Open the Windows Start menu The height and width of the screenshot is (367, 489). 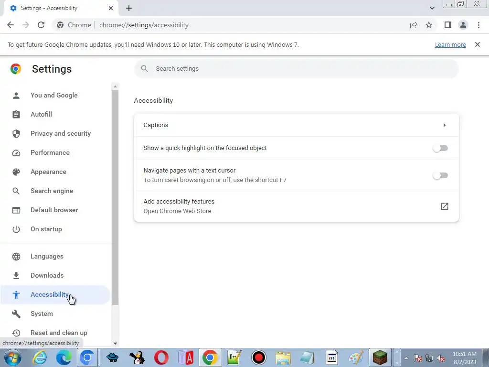click(12, 357)
